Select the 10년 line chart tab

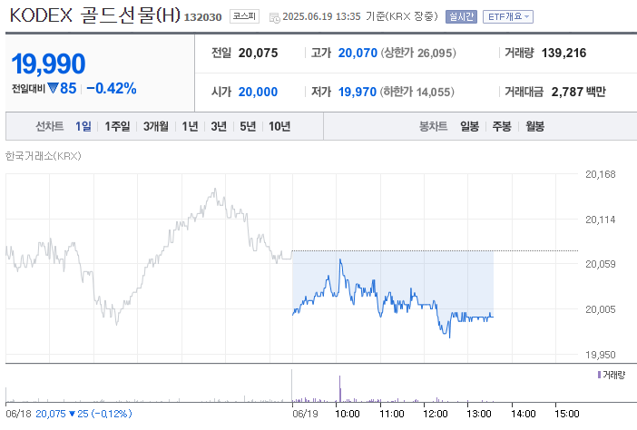tap(279, 126)
